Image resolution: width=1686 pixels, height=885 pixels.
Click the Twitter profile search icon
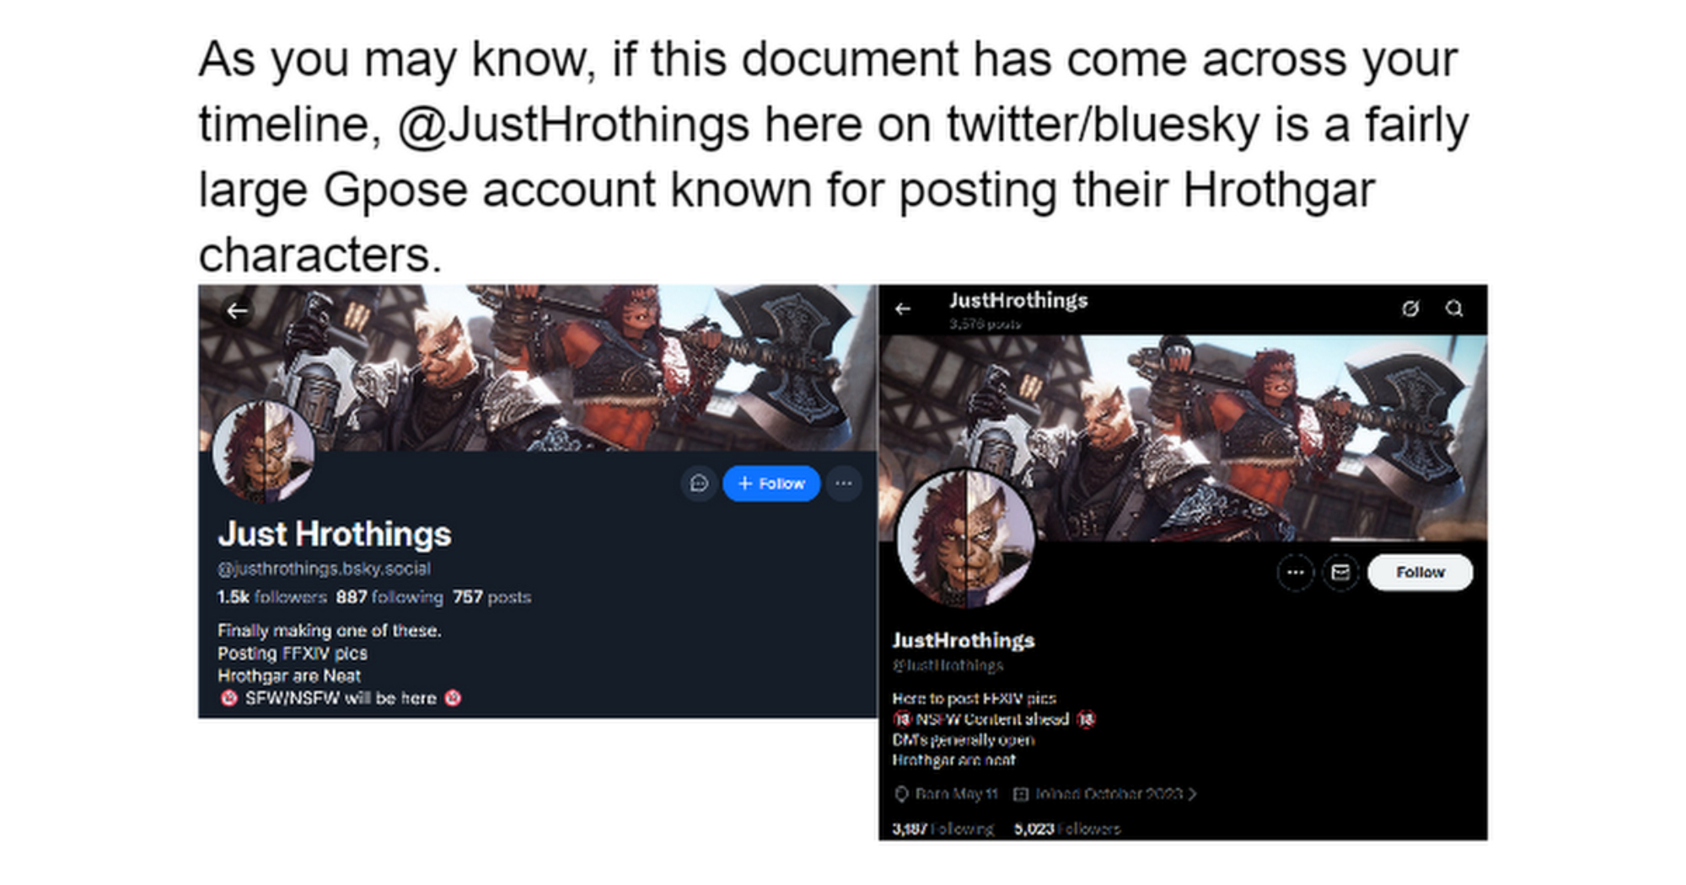(x=1454, y=308)
